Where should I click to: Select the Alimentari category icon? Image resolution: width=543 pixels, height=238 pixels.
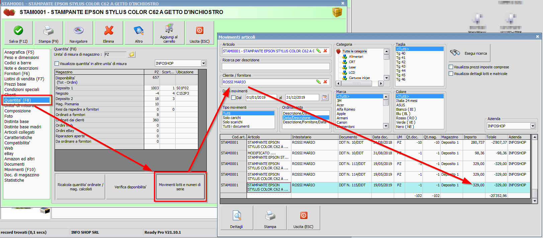345,57
